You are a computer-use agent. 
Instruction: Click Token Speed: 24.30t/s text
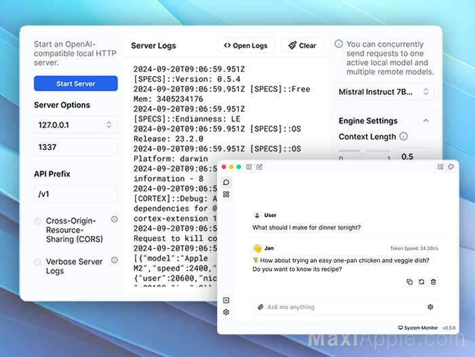(414, 248)
